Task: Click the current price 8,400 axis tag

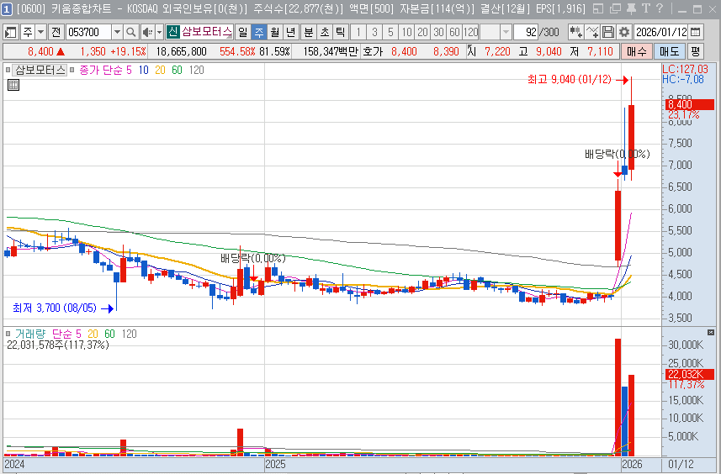Action: click(x=689, y=105)
